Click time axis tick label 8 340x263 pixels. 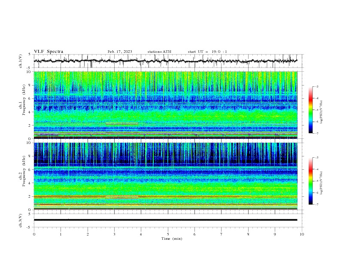pyautogui.click(x=248, y=234)
